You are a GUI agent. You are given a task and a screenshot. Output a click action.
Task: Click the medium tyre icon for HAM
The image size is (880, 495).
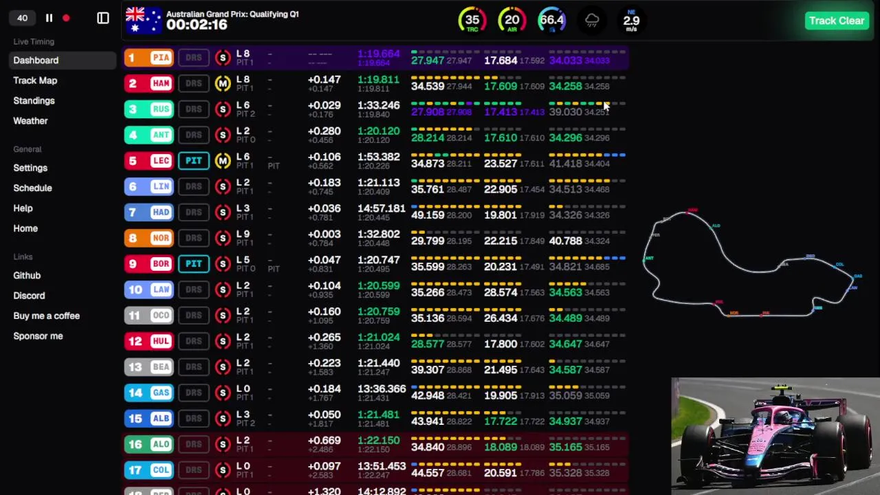(222, 84)
